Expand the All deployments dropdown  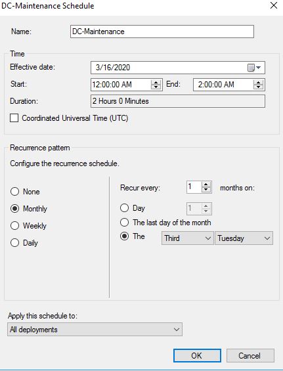point(95,330)
